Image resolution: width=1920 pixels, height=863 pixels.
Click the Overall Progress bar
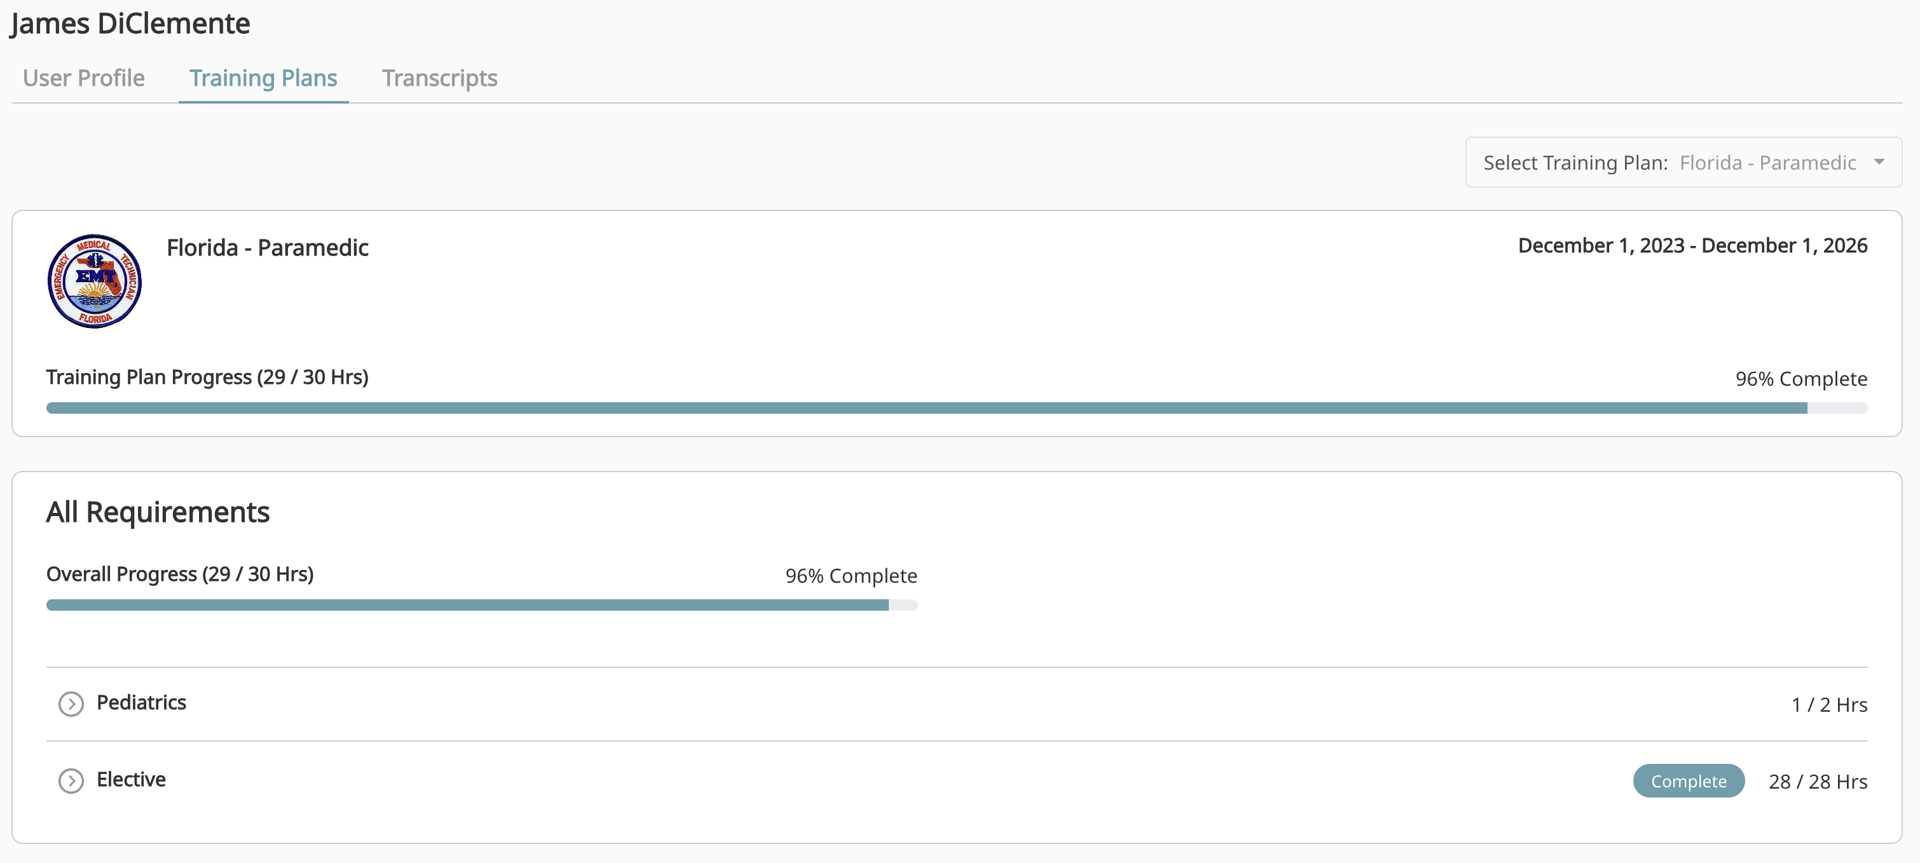(x=481, y=604)
